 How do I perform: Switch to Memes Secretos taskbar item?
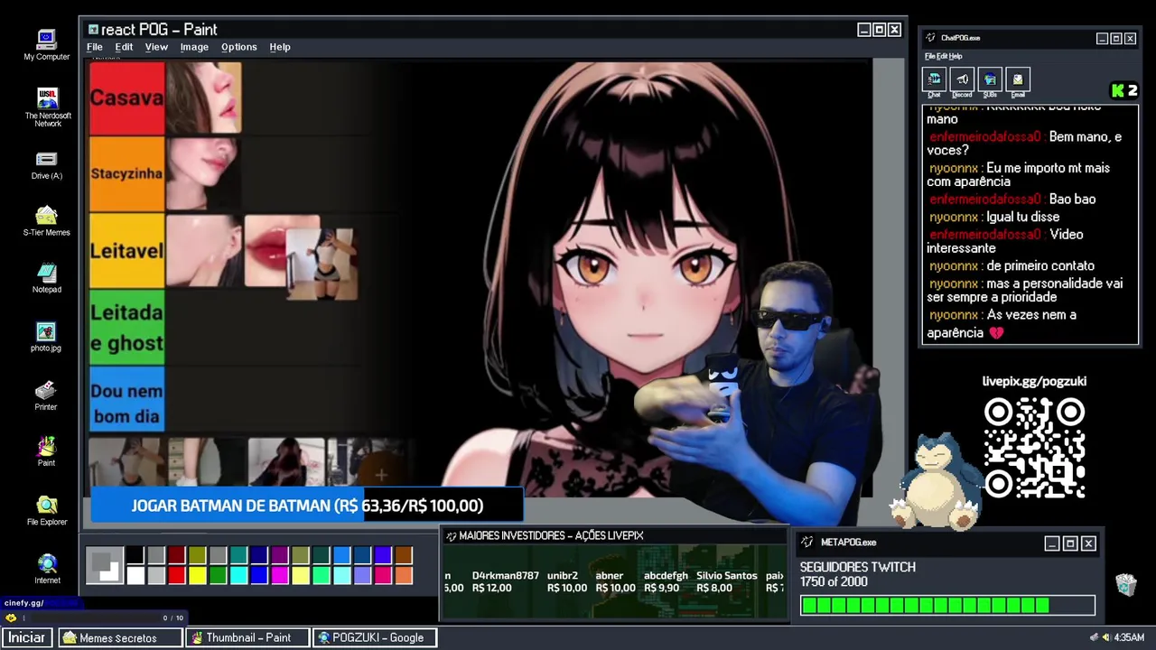120,637
